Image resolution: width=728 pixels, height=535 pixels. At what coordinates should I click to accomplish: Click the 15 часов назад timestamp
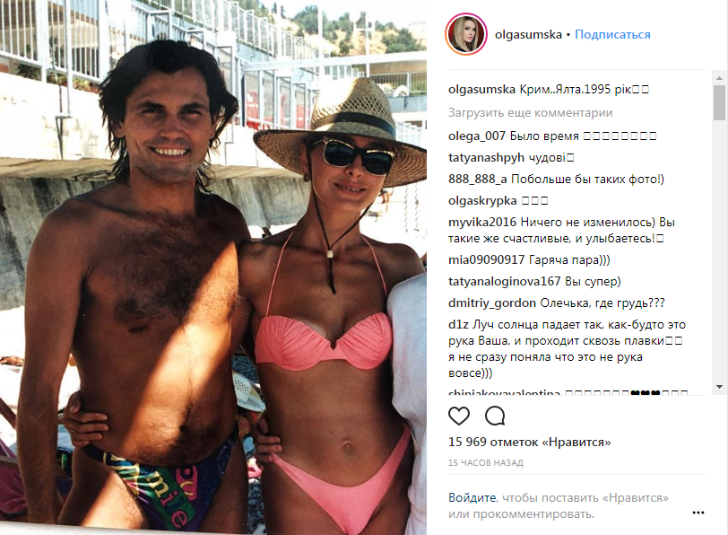(x=486, y=462)
